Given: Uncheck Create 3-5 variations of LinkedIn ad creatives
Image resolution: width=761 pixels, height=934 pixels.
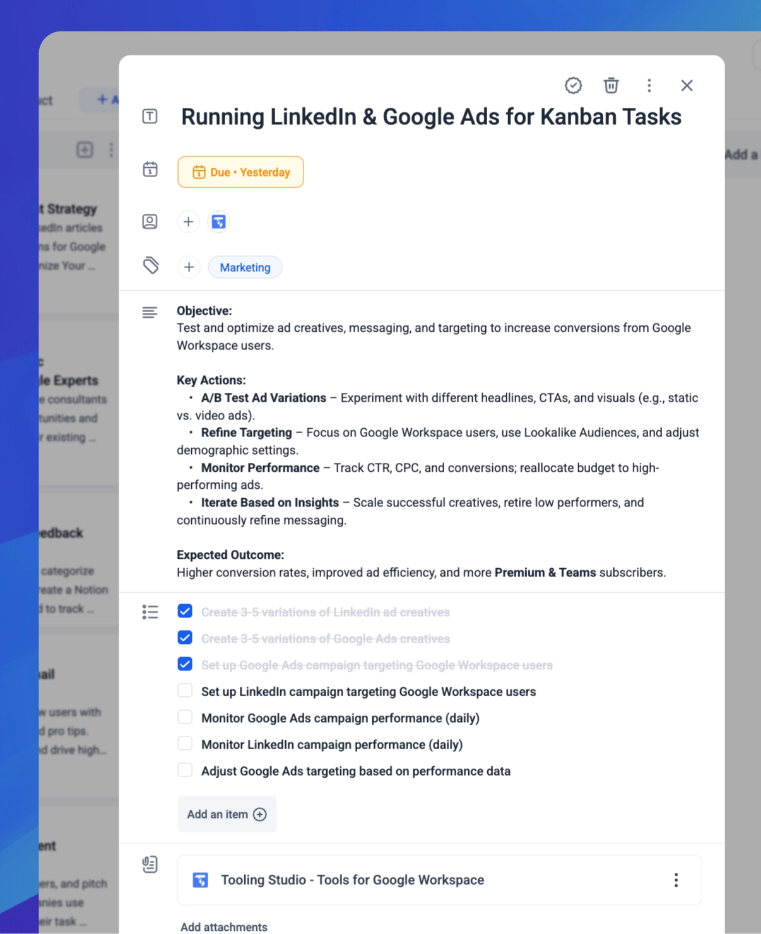Looking at the screenshot, I should pyautogui.click(x=185, y=610).
